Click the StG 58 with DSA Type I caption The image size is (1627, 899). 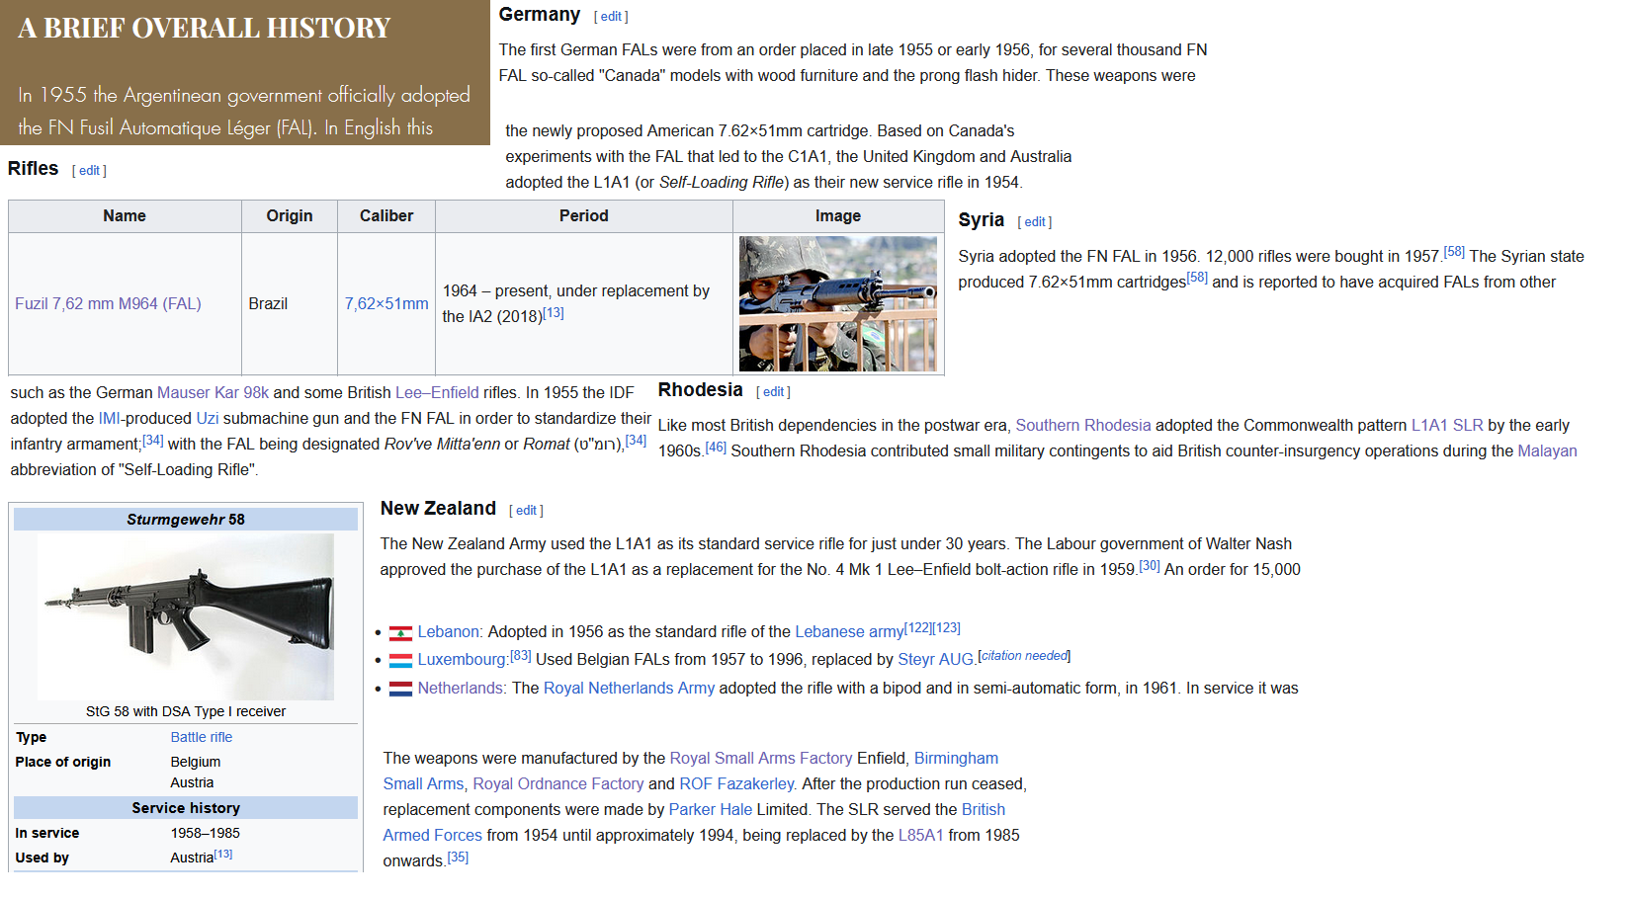(x=186, y=712)
